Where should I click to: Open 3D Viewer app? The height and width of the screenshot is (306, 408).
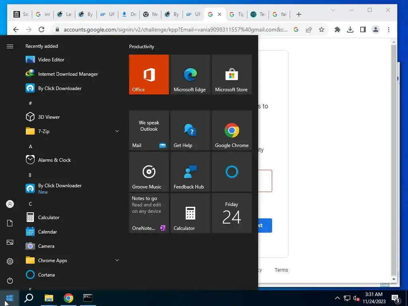[73, 117]
